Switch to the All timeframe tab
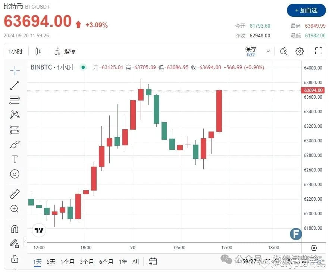Image resolution: width=329 pixels, height=272 pixels. coord(135,262)
